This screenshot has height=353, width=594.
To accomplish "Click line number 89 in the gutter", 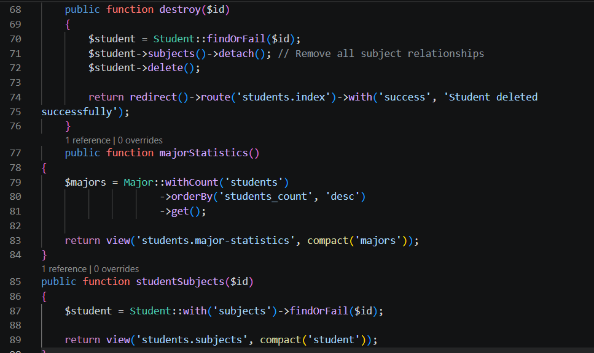I will pyautogui.click(x=15, y=340).
